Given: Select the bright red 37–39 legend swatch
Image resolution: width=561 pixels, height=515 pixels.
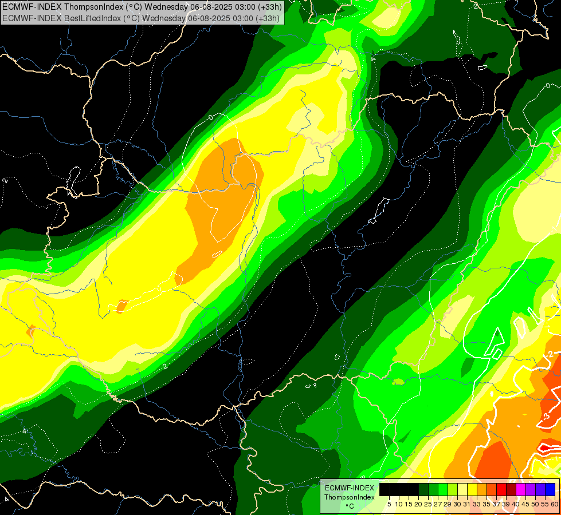Looking at the screenshot, I should pos(501,490).
